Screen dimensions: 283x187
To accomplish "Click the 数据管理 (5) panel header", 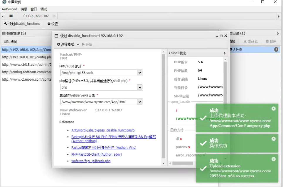I will click(x=14, y=33).
